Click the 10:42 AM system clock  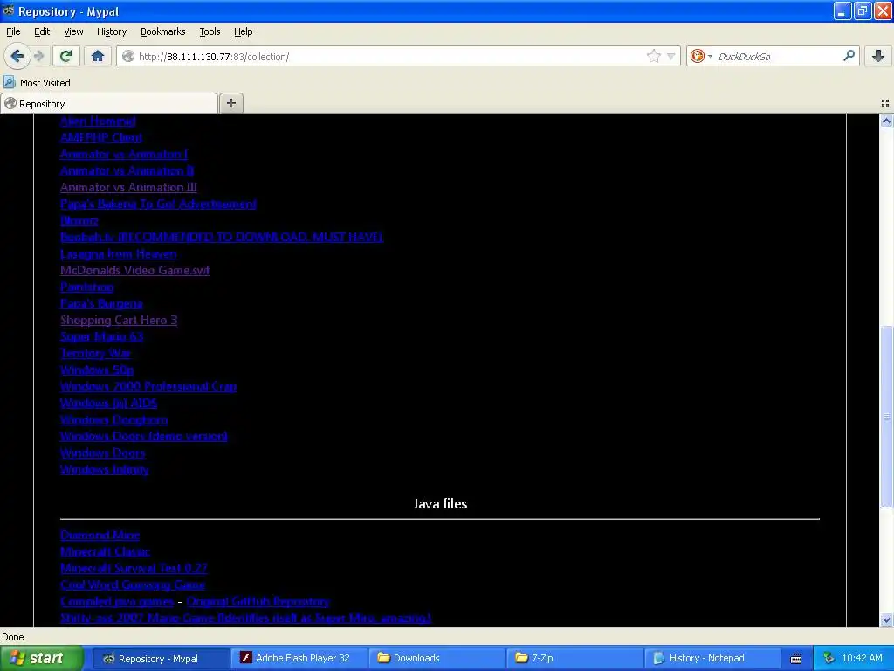point(862,658)
